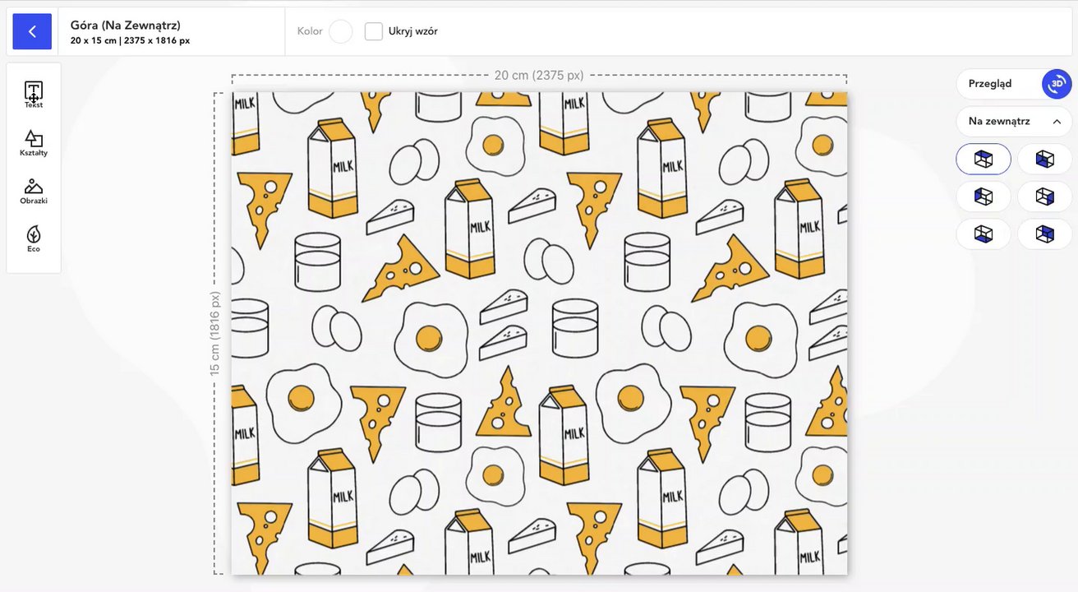Image resolution: width=1078 pixels, height=592 pixels.
Task: Click the blue back arrow button
Action: (x=32, y=31)
